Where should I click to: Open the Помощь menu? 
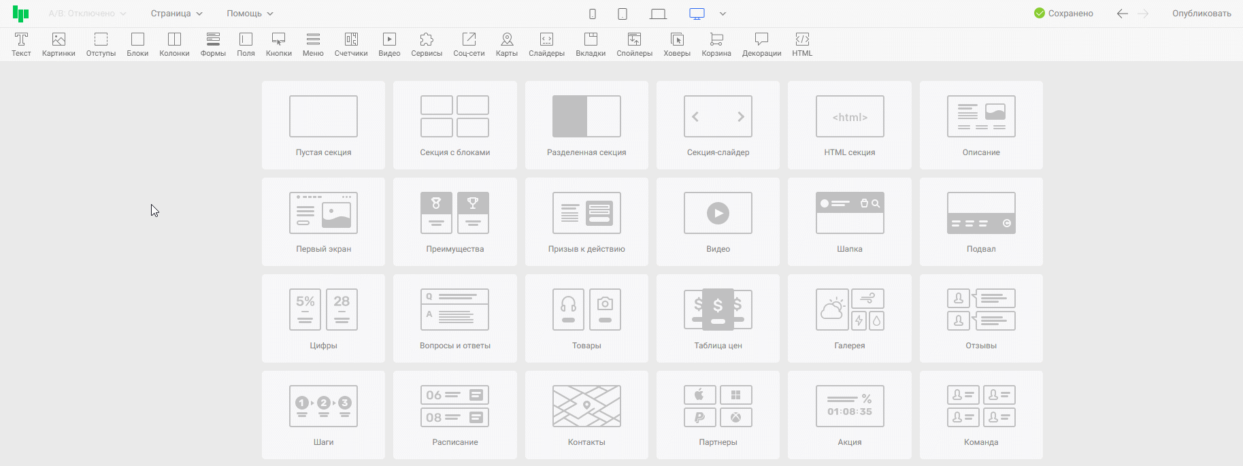tap(250, 14)
